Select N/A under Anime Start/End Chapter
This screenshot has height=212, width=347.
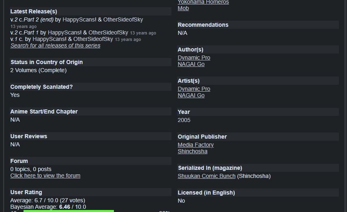(15, 120)
